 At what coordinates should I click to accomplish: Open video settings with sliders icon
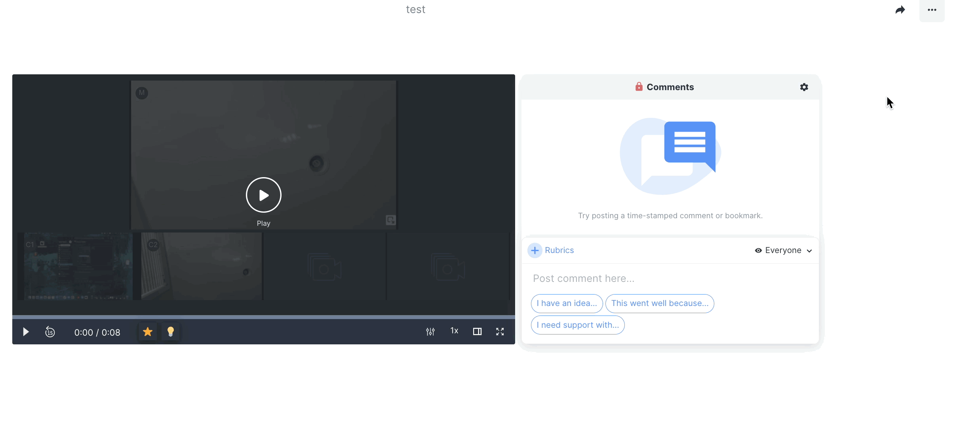tap(430, 331)
